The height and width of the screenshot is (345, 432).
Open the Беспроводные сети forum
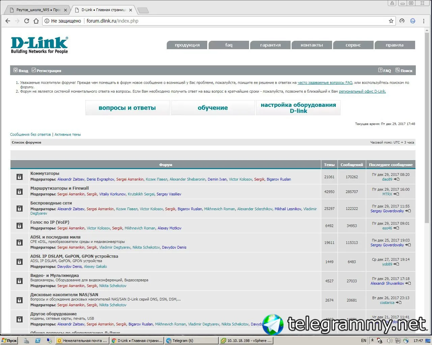51,203
